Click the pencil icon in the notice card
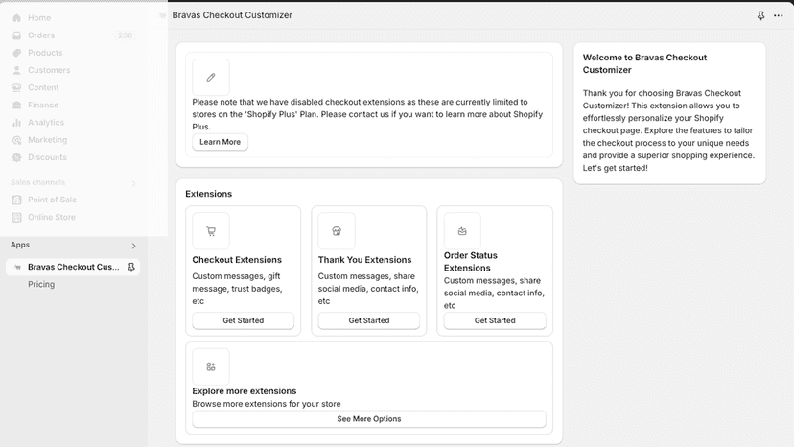794x447 pixels. click(x=211, y=77)
